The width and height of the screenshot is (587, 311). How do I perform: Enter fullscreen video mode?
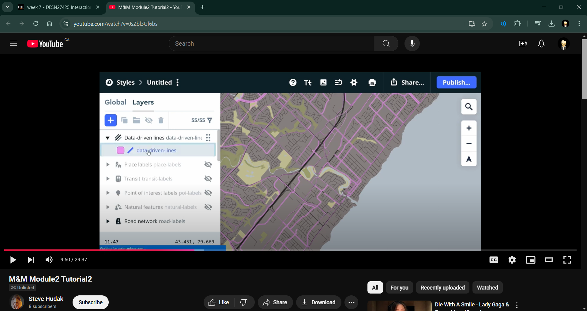coord(567,260)
